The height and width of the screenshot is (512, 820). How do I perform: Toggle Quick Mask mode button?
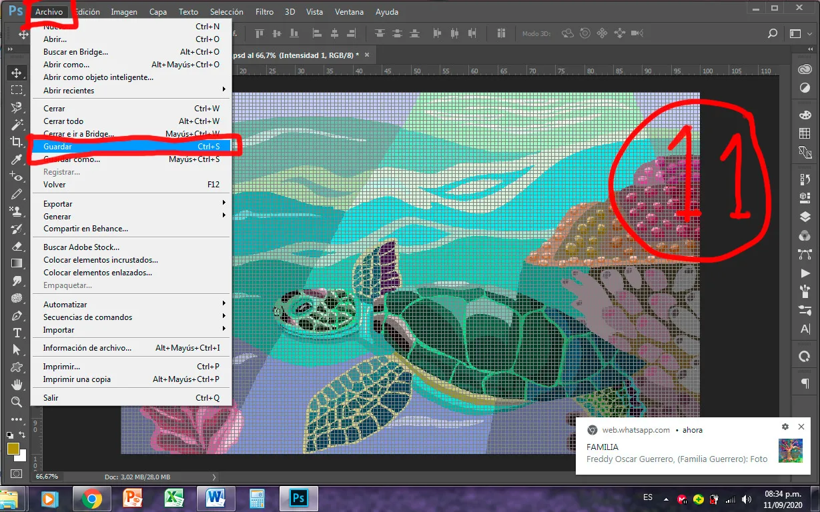pyautogui.click(x=17, y=474)
